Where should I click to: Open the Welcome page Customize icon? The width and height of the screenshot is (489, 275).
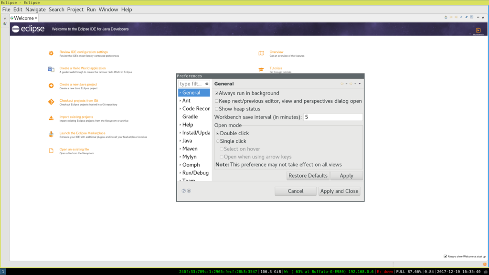click(x=472, y=17)
